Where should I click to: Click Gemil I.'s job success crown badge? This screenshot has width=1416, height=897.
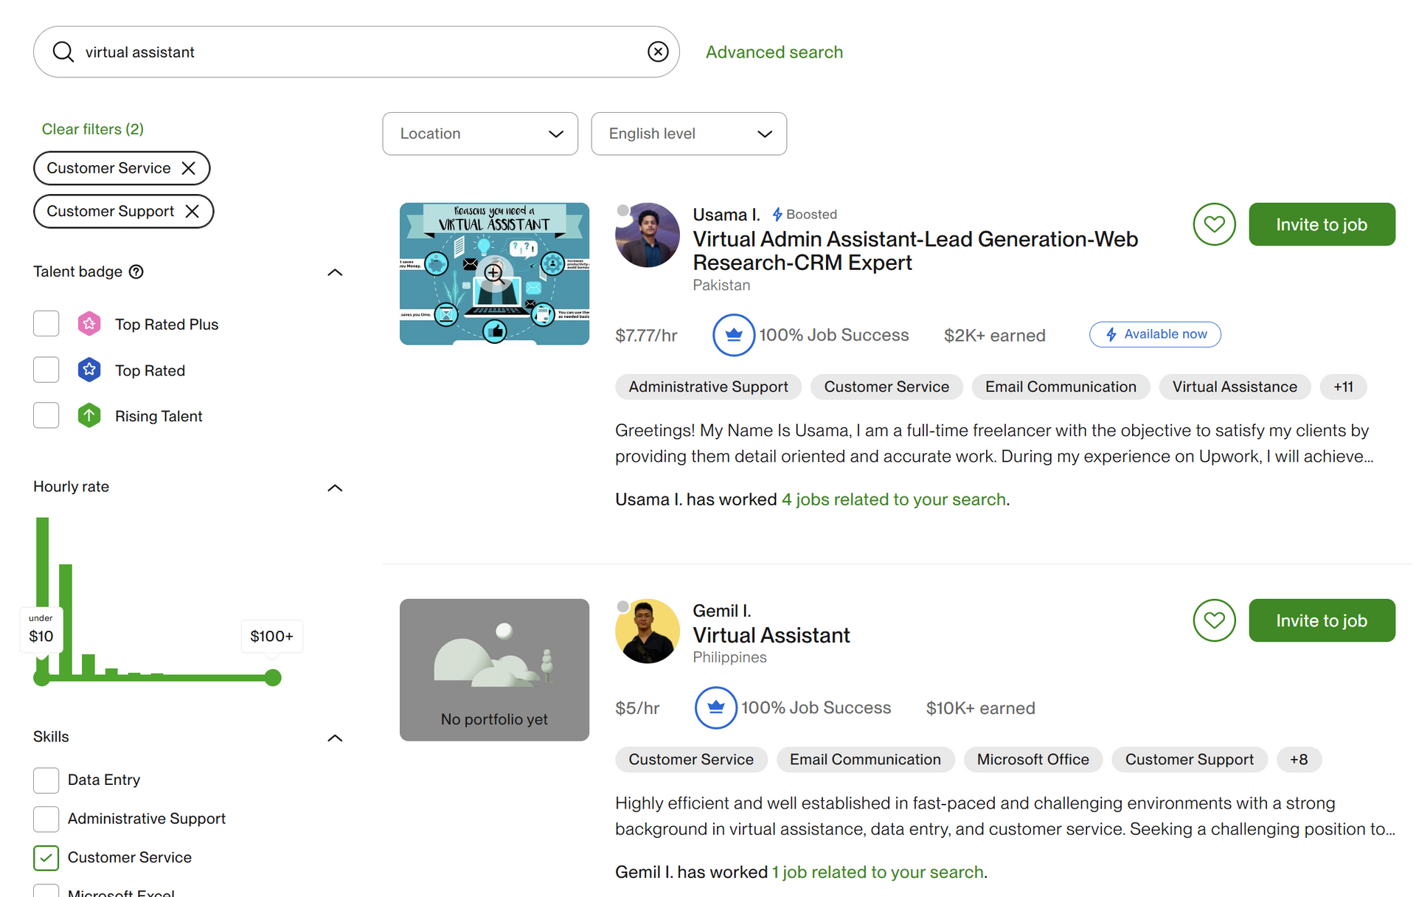[715, 707]
